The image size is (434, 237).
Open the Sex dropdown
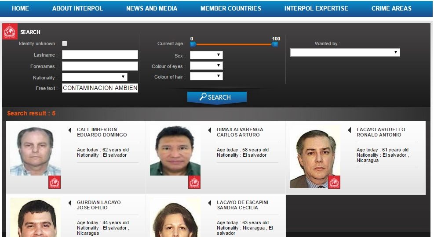click(206, 55)
